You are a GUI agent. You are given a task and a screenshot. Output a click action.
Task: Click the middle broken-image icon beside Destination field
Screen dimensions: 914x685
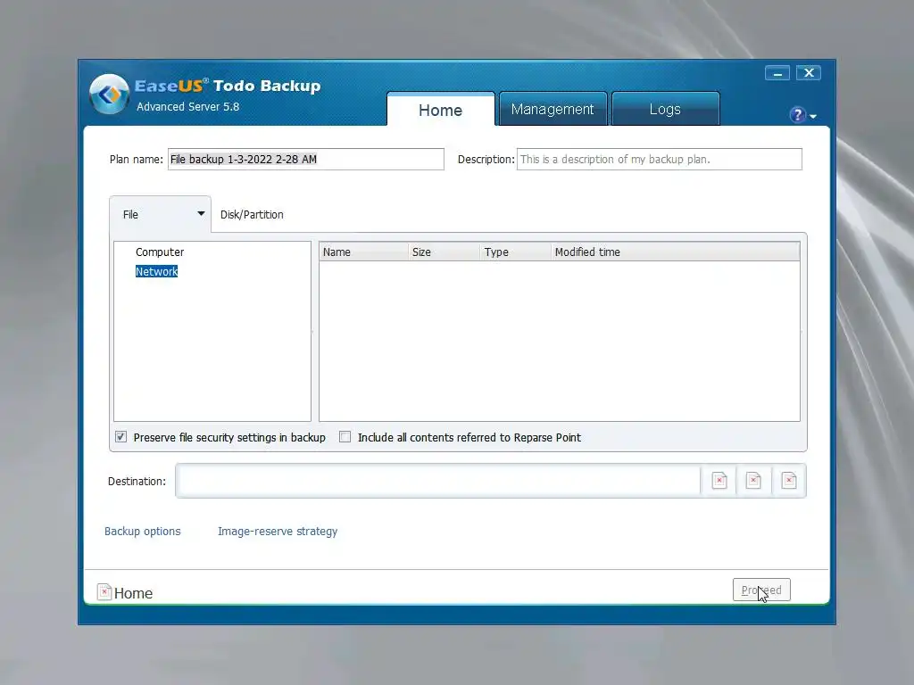click(x=753, y=481)
